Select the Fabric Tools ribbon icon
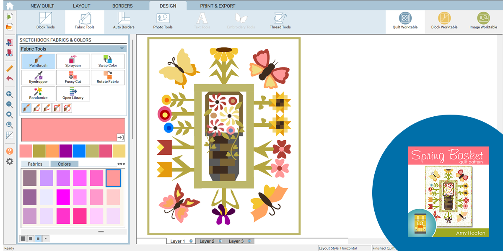 pos(85,21)
